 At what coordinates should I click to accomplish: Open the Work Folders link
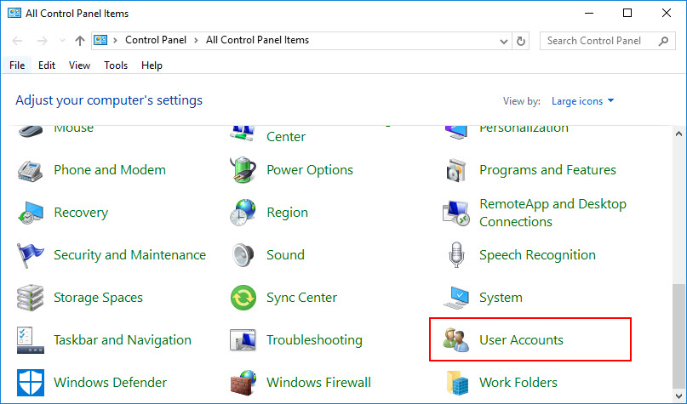coord(518,383)
